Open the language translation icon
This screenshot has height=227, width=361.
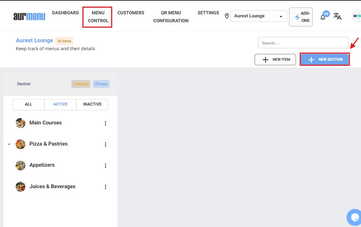(337, 17)
